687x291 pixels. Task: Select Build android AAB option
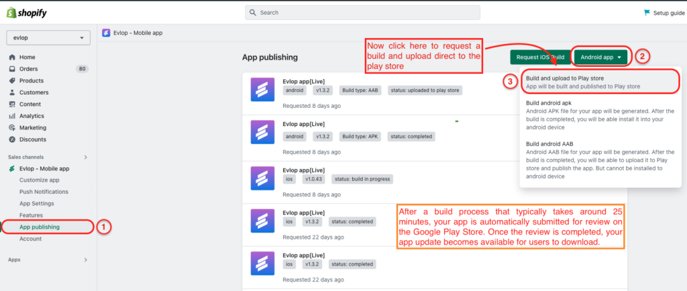click(600, 160)
